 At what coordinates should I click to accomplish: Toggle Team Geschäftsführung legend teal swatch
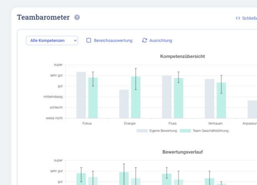(186, 131)
